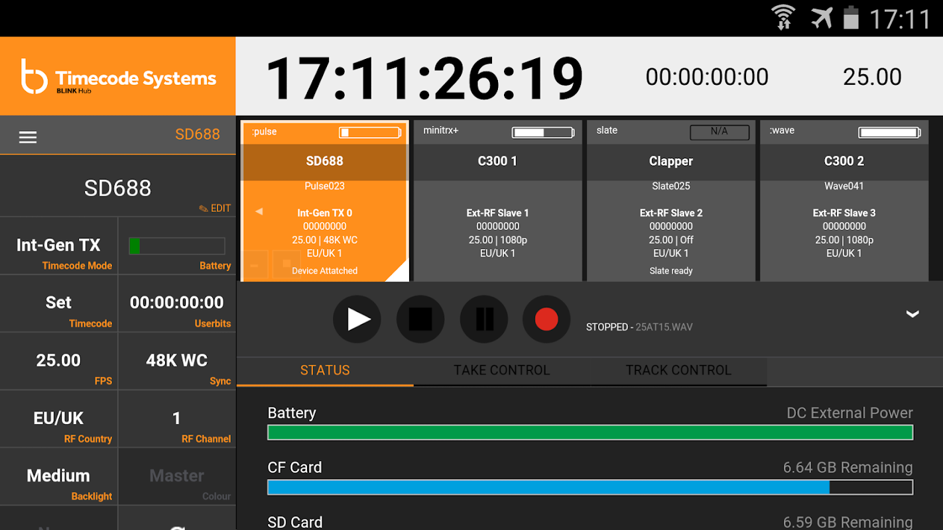The image size is (943, 530).
Task: Start playback with the play button
Action: 357,319
